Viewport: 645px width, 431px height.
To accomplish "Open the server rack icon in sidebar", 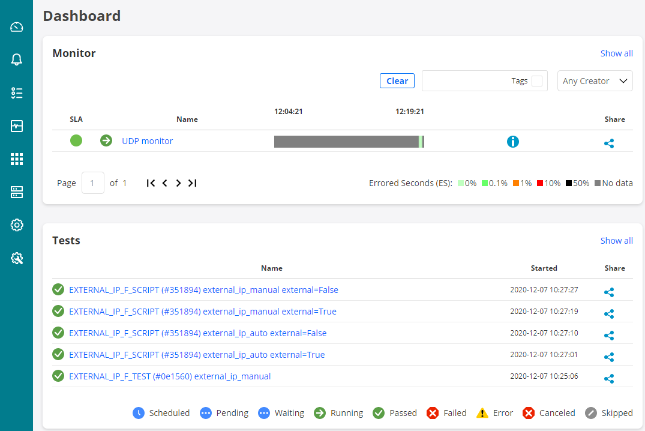I will pyautogui.click(x=17, y=192).
